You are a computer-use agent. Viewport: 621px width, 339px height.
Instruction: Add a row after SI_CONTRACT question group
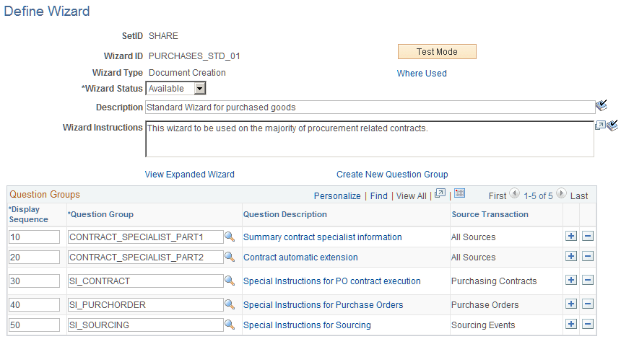click(x=570, y=280)
